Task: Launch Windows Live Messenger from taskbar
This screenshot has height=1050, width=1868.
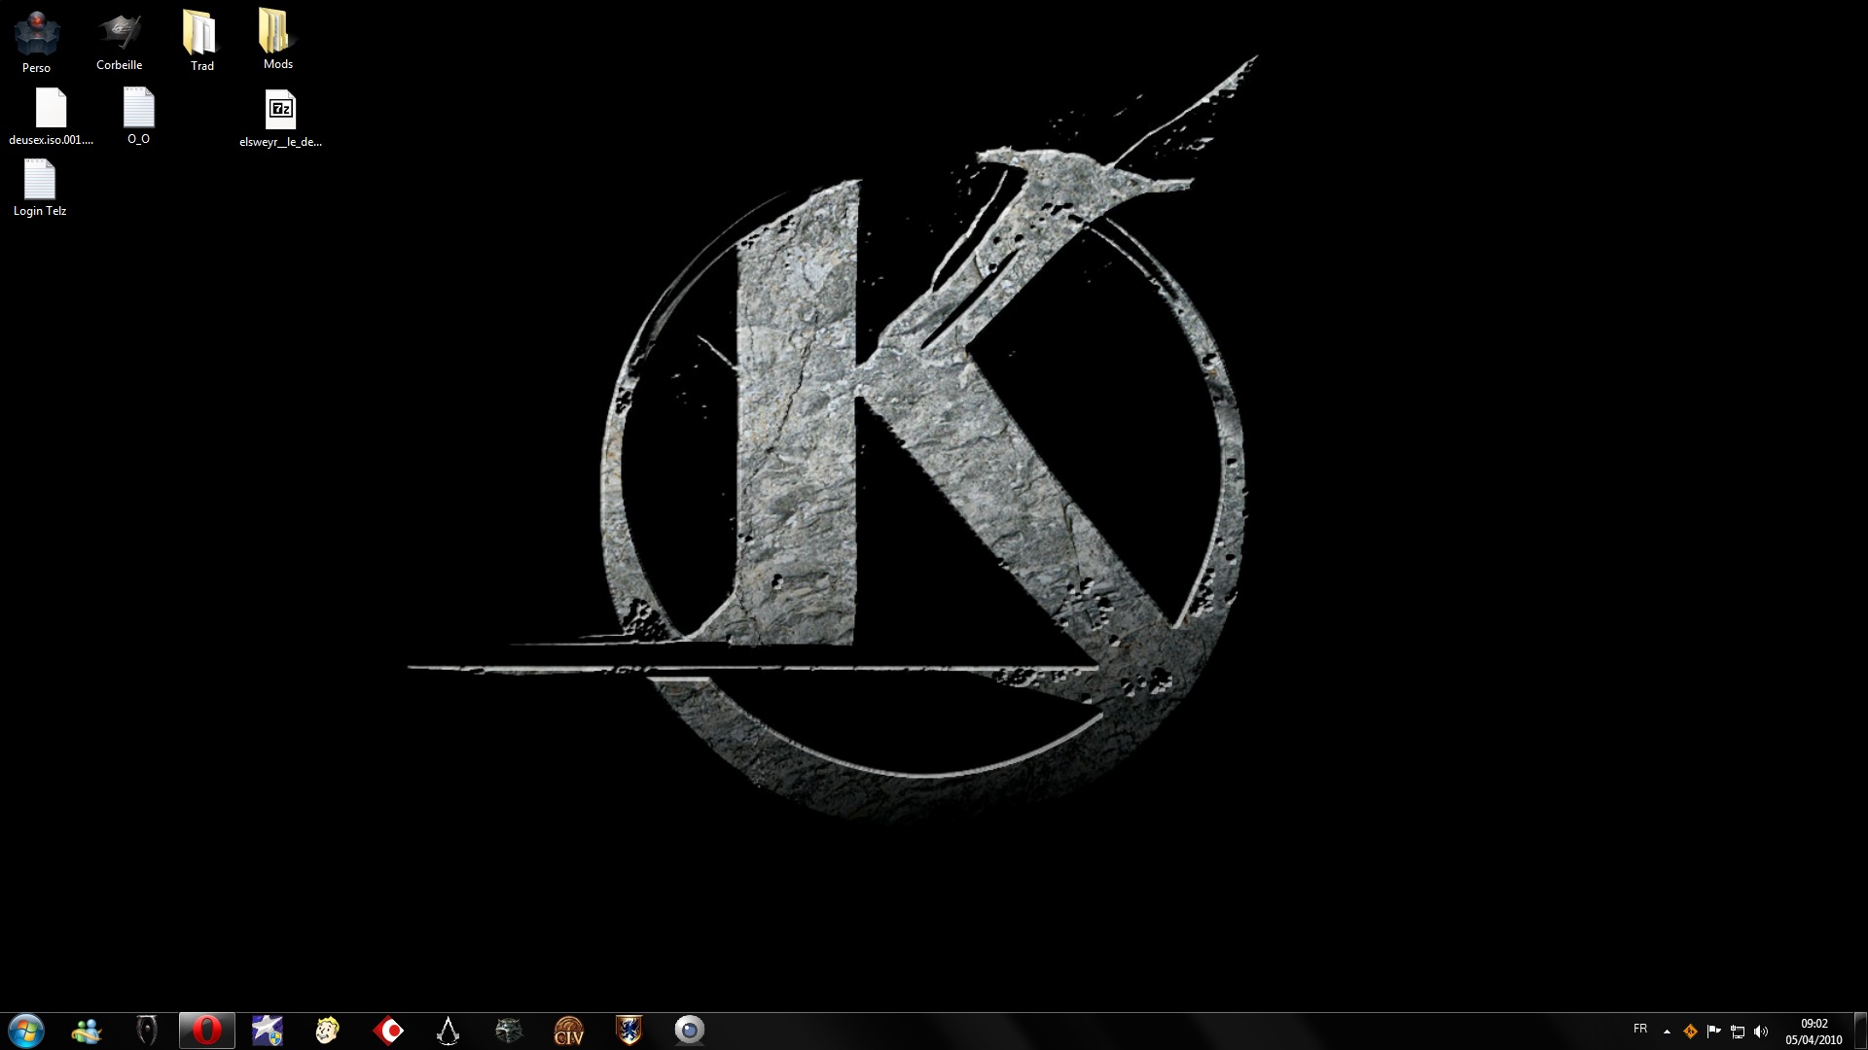Action: coord(87,1031)
